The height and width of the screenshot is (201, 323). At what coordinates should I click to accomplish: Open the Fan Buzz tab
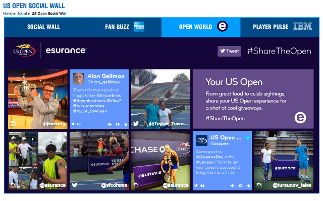[122, 27]
